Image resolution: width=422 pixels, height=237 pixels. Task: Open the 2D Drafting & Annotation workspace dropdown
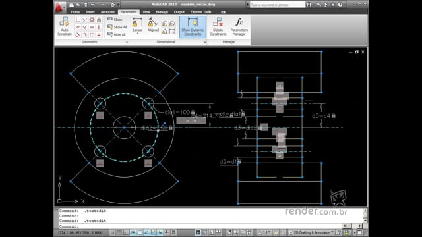point(311,232)
